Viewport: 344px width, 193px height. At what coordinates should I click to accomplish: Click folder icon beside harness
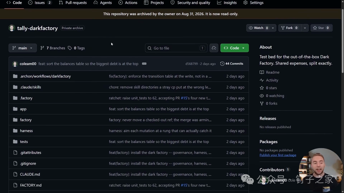point(15,131)
